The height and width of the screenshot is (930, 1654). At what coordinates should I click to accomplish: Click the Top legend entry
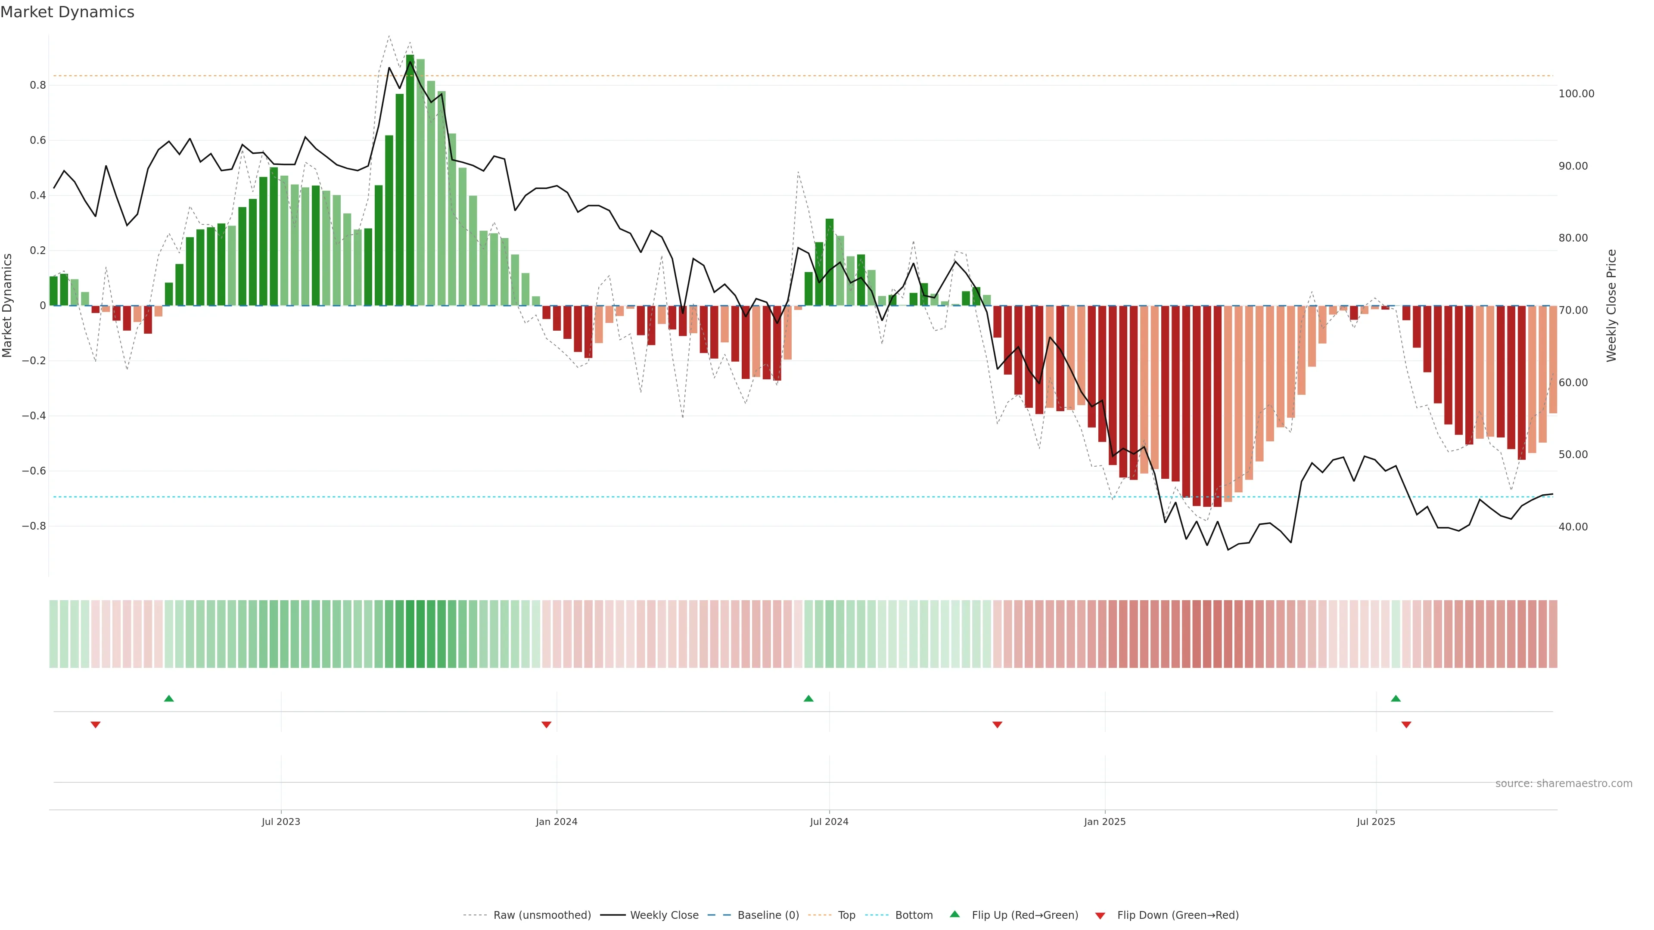point(846,915)
